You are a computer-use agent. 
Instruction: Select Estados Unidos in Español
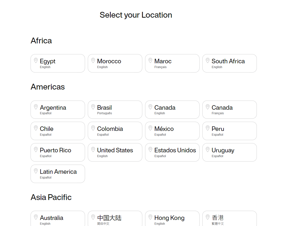172,152
